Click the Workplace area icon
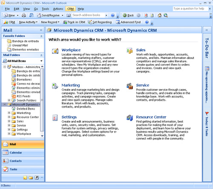213x189 pixels. click(x=55, y=51)
